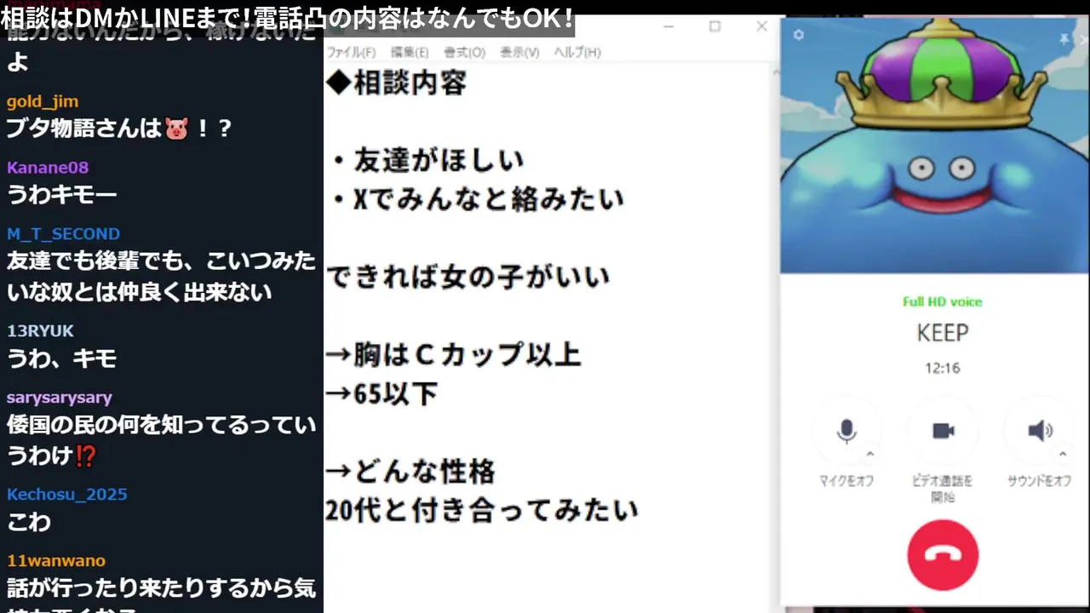End the call with red hang-up button
The height and width of the screenshot is (613, 1090).
[x=943, y=554]
